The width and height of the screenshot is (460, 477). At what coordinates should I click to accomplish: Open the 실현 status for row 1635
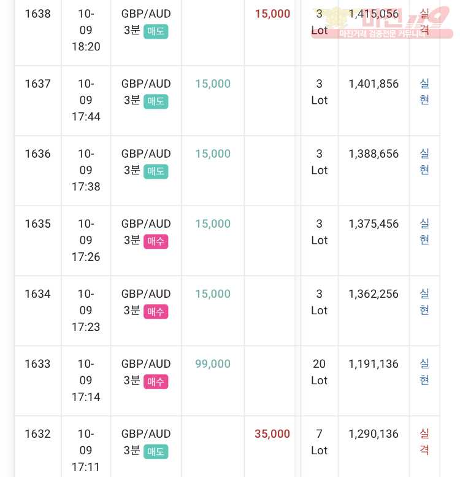click(x=424, y=232)
